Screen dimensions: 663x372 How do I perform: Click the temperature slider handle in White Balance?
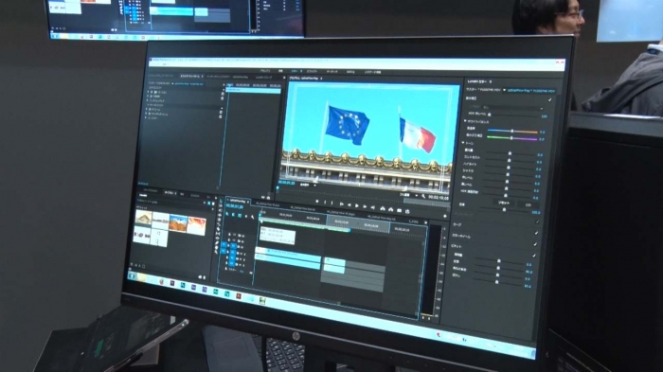point(512,131)
